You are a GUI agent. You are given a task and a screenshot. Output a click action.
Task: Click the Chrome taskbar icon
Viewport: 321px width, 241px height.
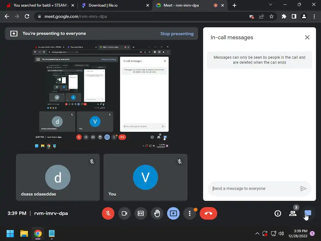pyautogui.click(x=38, y=233)
